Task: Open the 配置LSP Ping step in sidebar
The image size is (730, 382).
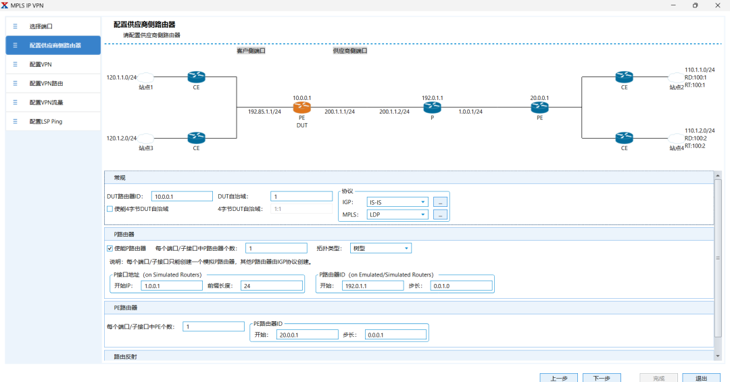Action: tap(45, 122)
